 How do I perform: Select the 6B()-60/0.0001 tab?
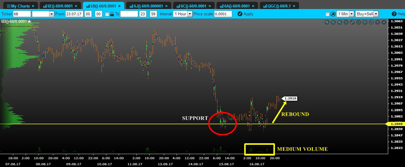104,6
